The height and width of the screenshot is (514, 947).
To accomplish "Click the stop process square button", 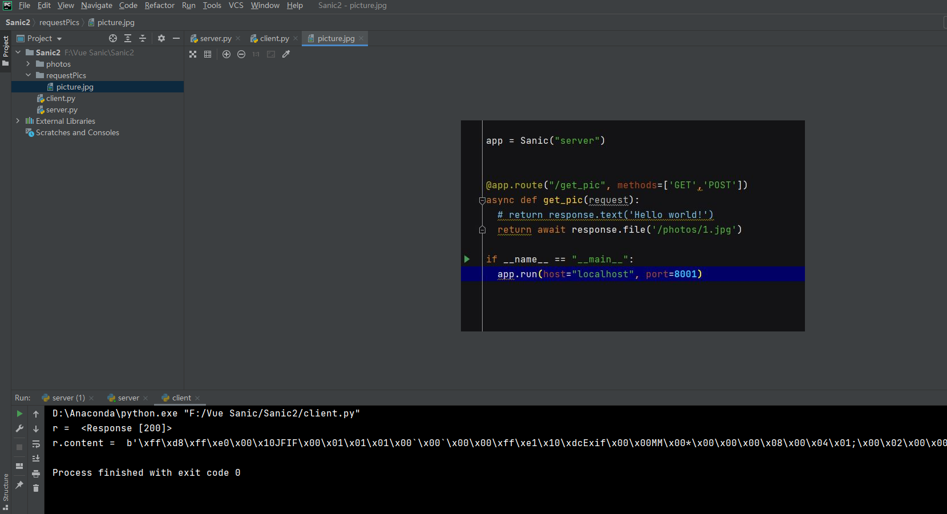I will pos(19,447).
